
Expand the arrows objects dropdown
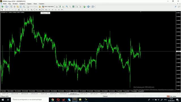click(33, 10)
